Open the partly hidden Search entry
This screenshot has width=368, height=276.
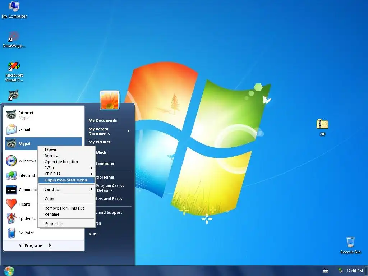click(x=98, y=223)
